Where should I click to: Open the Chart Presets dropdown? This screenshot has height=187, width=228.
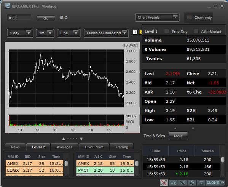157,17
